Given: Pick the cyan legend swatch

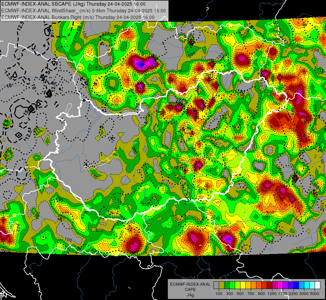Looking at the screenshot, I should 307,285.
